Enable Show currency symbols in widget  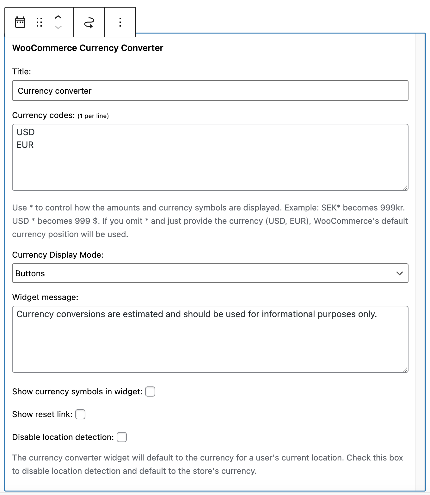(x=150, y=392)
